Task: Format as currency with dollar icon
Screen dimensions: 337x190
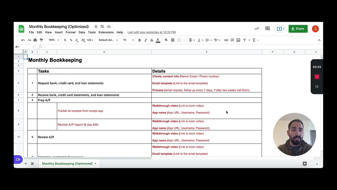Action: point(65,40)
